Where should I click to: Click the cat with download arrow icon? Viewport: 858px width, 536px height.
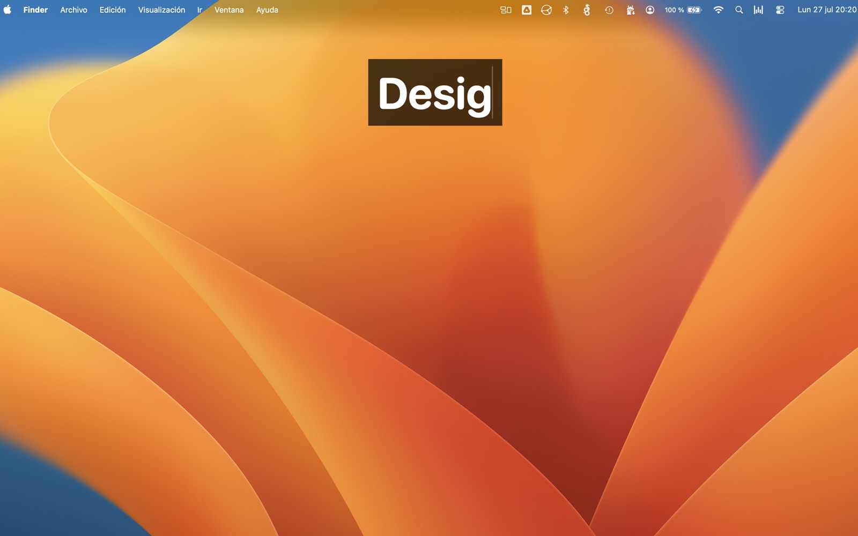630,10
